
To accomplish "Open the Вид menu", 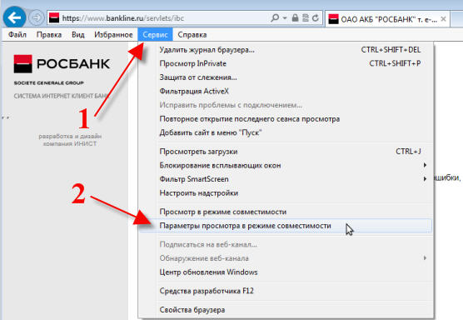I will pos(78,35).
